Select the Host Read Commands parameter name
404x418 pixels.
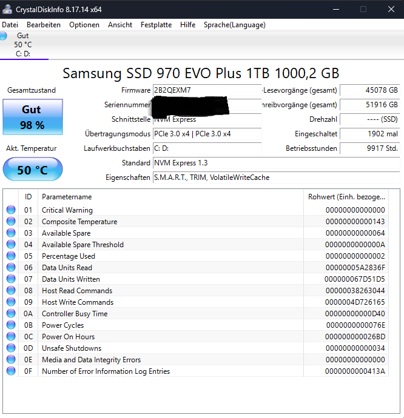[77, 291]
